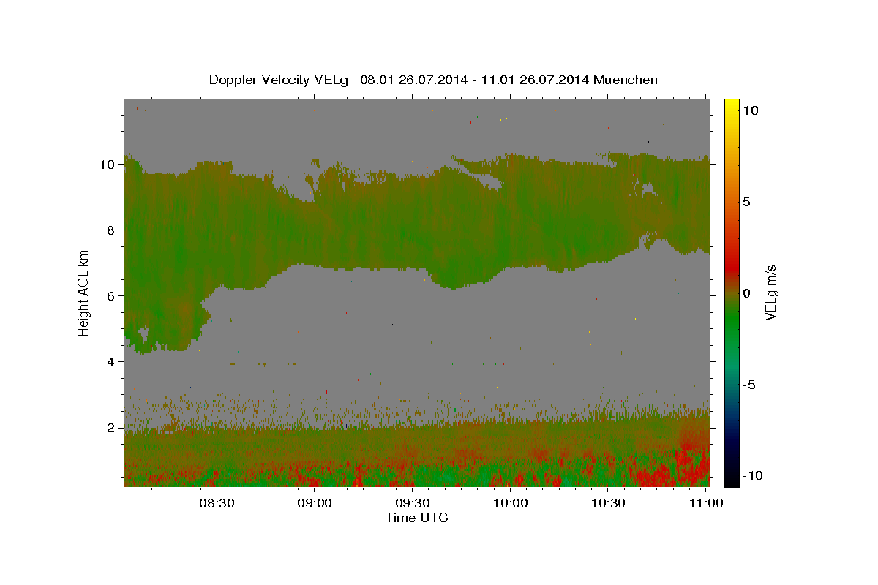Click the height axis label '6'

(x=112, y=296)
